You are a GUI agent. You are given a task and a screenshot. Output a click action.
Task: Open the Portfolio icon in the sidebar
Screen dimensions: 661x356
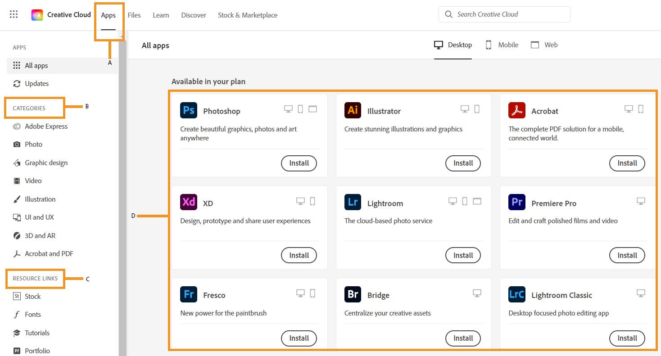[17, 351]
